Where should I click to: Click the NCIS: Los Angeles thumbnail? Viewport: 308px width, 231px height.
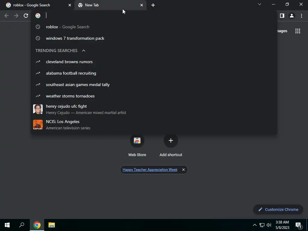tap(38, 125)
